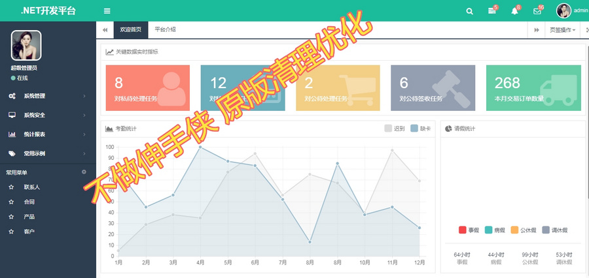
Task: Click the 关键数据实时指标 line chart icon
Action: 109,52
